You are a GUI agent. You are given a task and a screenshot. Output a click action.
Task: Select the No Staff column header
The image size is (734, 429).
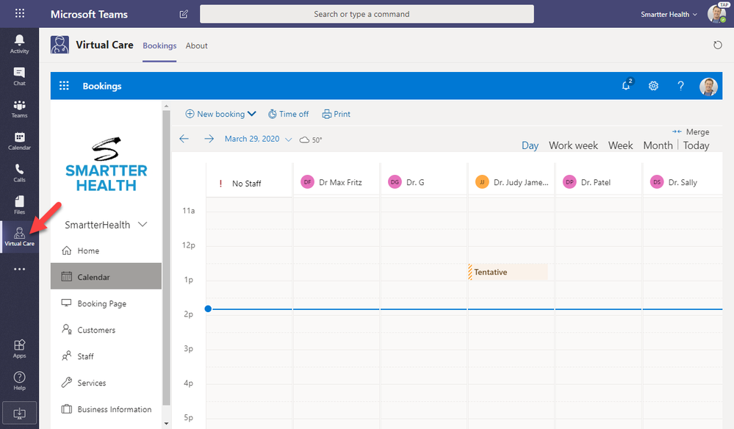249,183
